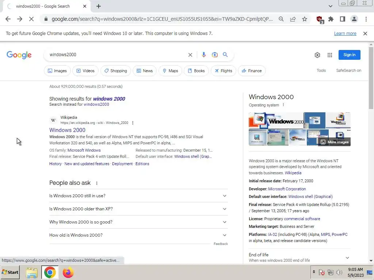Click inside the Google search input field

117,55
